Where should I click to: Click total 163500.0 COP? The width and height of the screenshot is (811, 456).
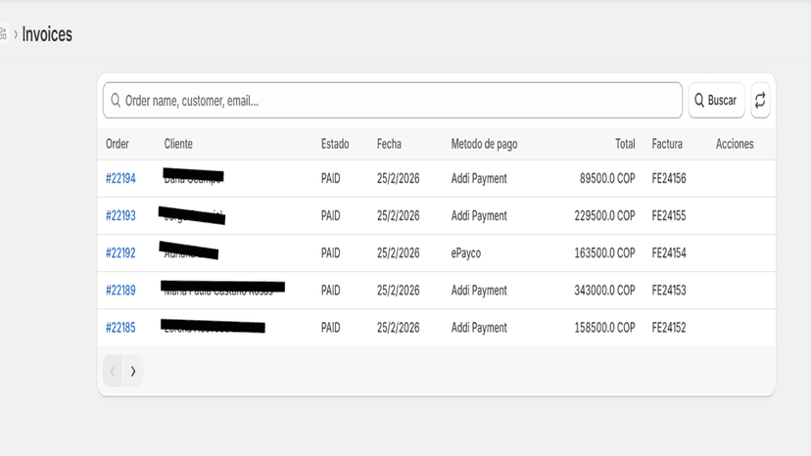click(x=604, y=252)
